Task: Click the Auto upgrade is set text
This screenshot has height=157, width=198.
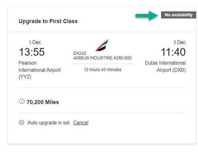Action: [49, 123]
